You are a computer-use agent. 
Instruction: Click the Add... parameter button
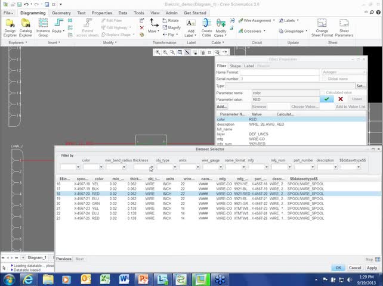221,107
